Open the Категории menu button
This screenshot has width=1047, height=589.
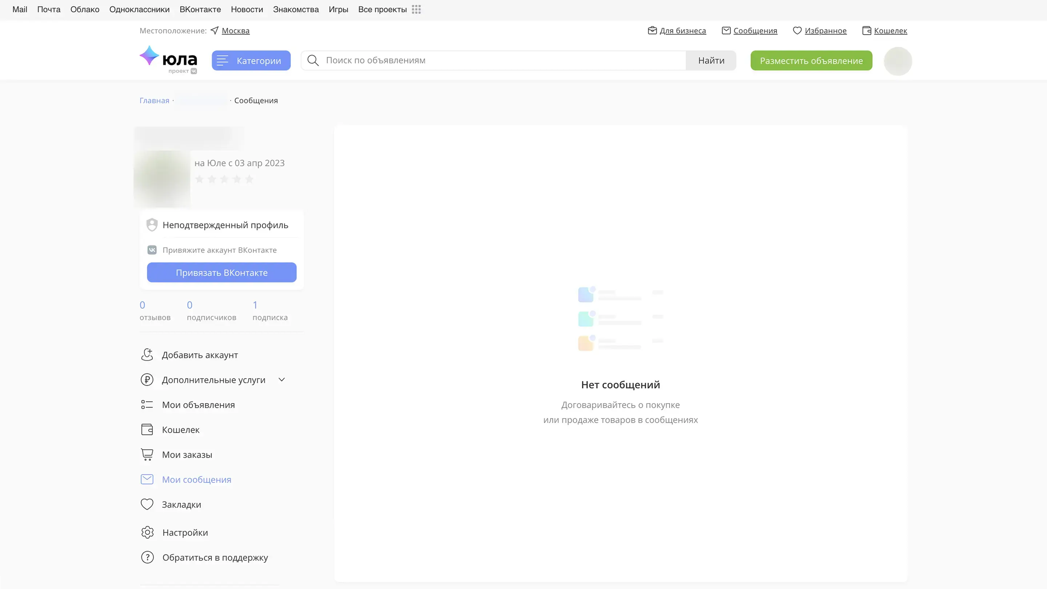(251, 61)
